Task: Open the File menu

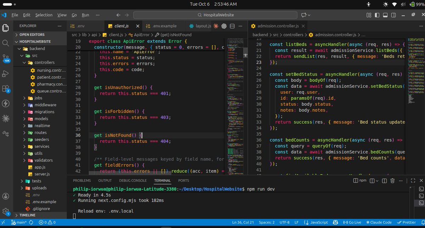Action: tap(15, 15)
